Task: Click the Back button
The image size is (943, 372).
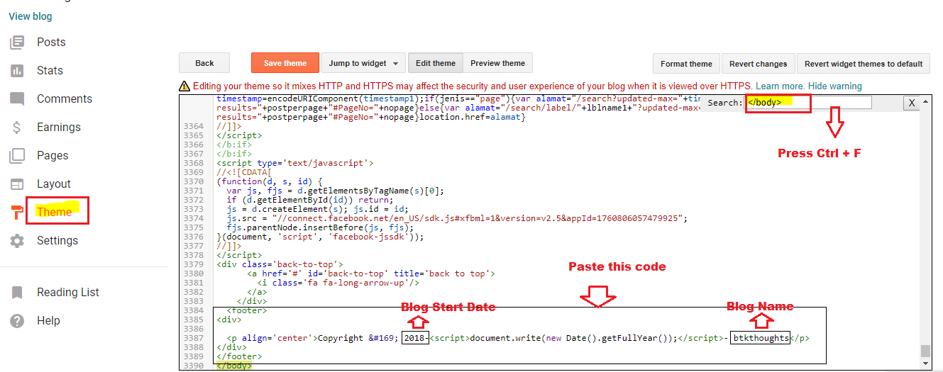Action: pos(204,63)
